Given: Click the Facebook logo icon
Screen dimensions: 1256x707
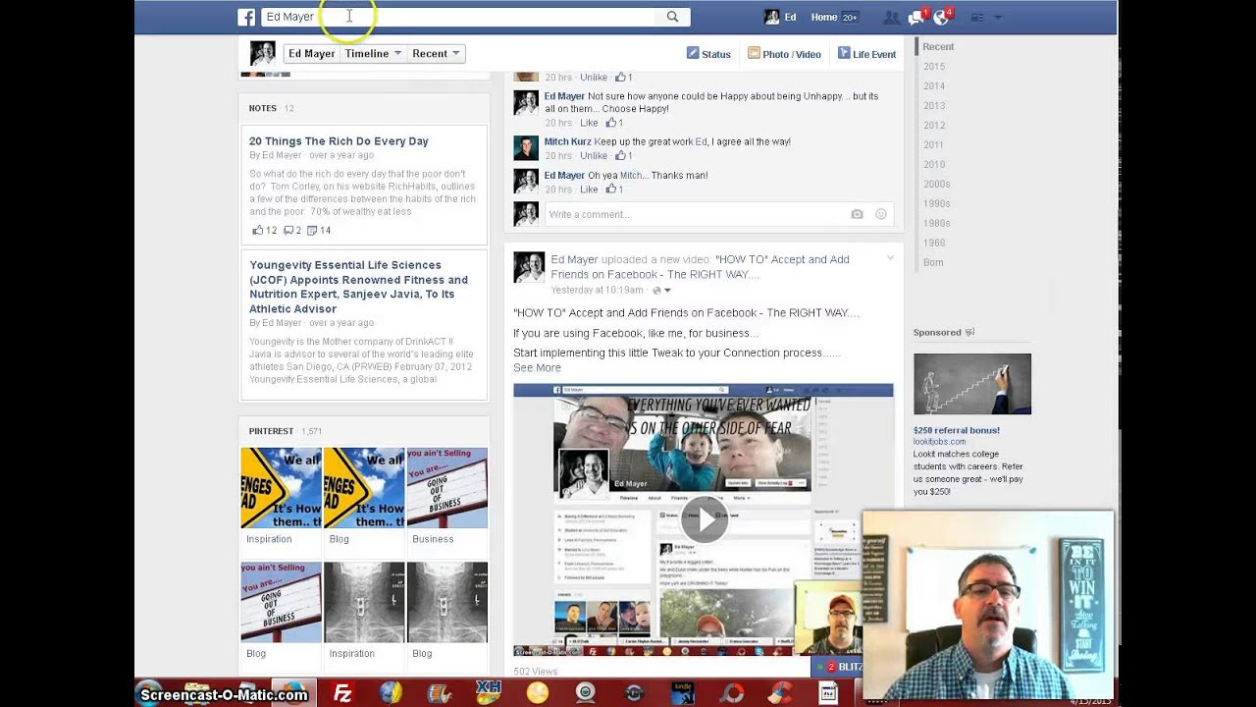Looking at the screenshot, I should pyautogui.click(x=246, y=17).
